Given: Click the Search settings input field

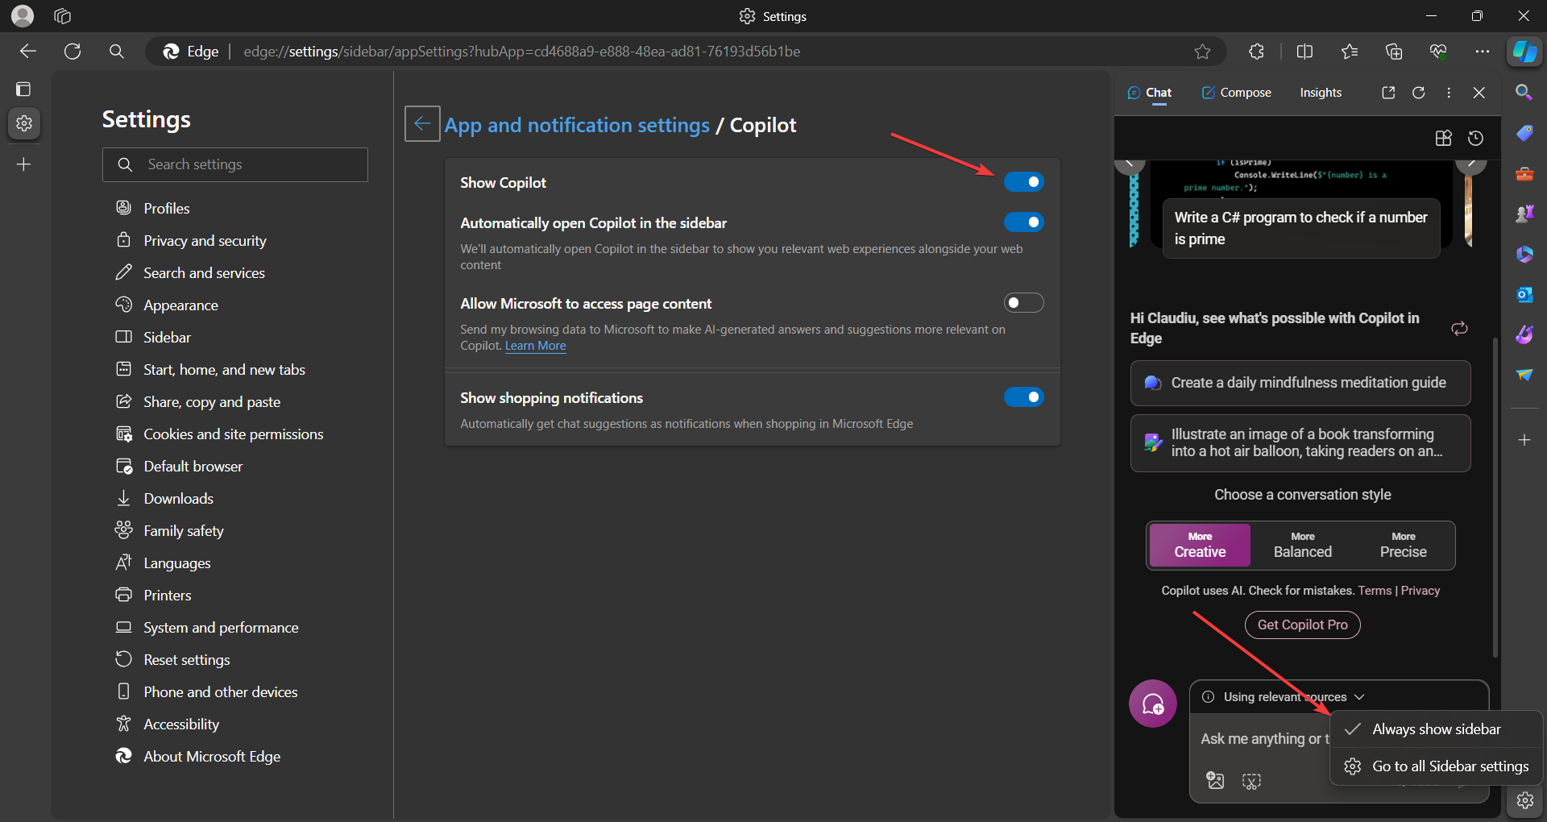Looking at the screenshot, I should tap(235, 164).
